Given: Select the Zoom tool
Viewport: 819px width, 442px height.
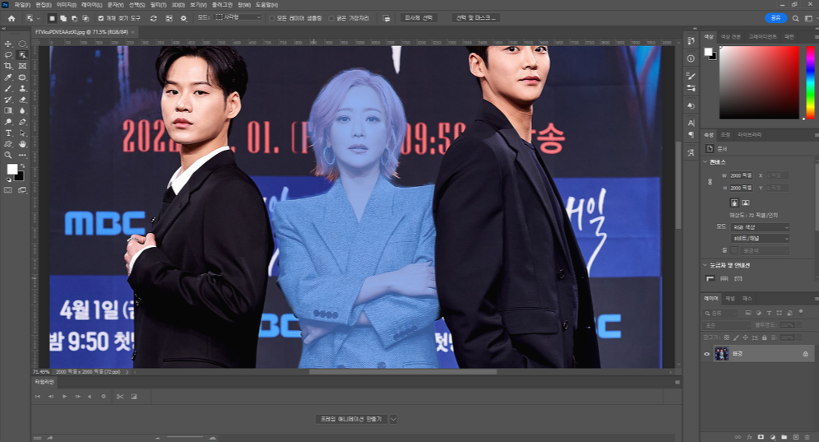Looking at the screenshot, I should click(8, 156).
